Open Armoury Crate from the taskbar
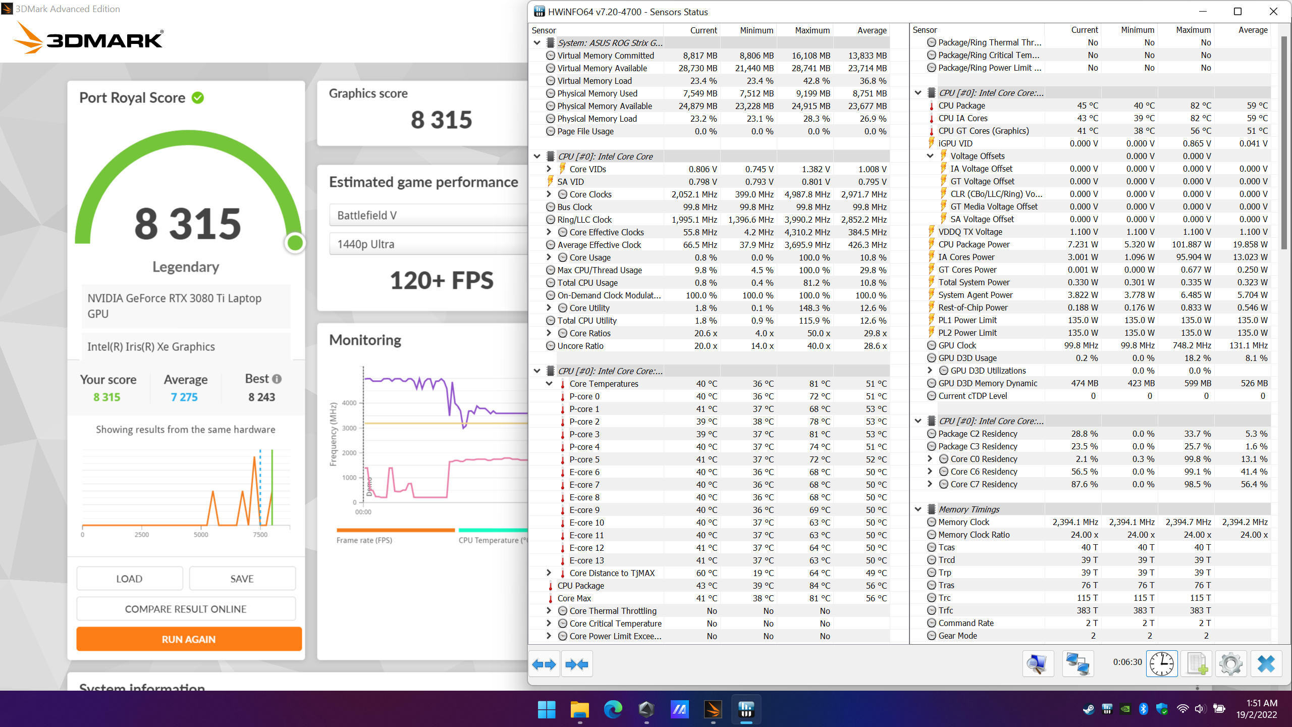Image resolution: width=1292 pixels, height=727 pixels. [647, 709]
